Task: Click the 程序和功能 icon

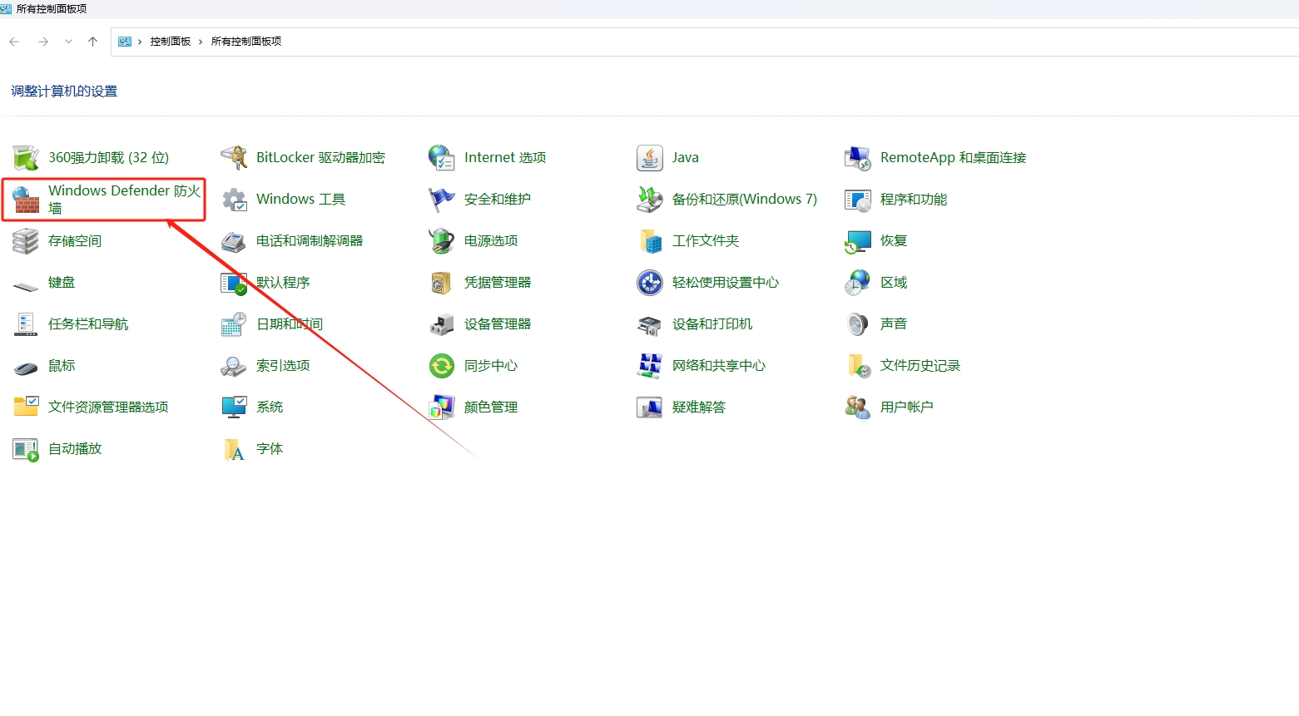Action: click(x=858, y=200)
